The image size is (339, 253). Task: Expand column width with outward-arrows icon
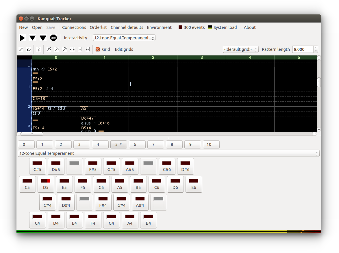(x=88, y=49)
